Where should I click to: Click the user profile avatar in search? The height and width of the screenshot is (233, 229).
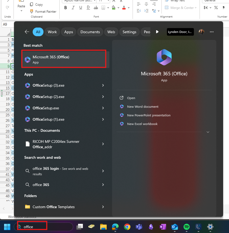click(x=201, y=32)
